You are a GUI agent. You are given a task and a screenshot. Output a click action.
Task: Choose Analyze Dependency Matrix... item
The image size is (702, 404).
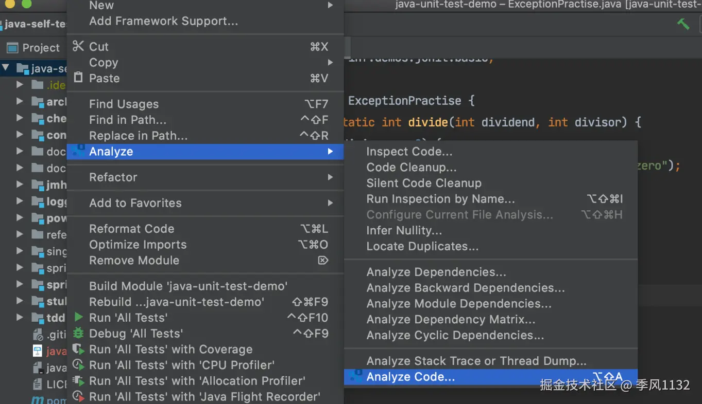coord(451,319)
